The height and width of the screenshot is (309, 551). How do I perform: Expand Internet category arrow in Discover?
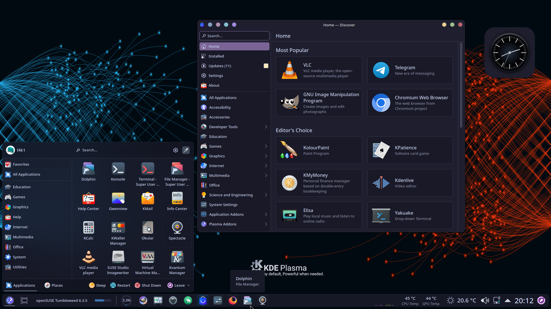pos(266,166)
